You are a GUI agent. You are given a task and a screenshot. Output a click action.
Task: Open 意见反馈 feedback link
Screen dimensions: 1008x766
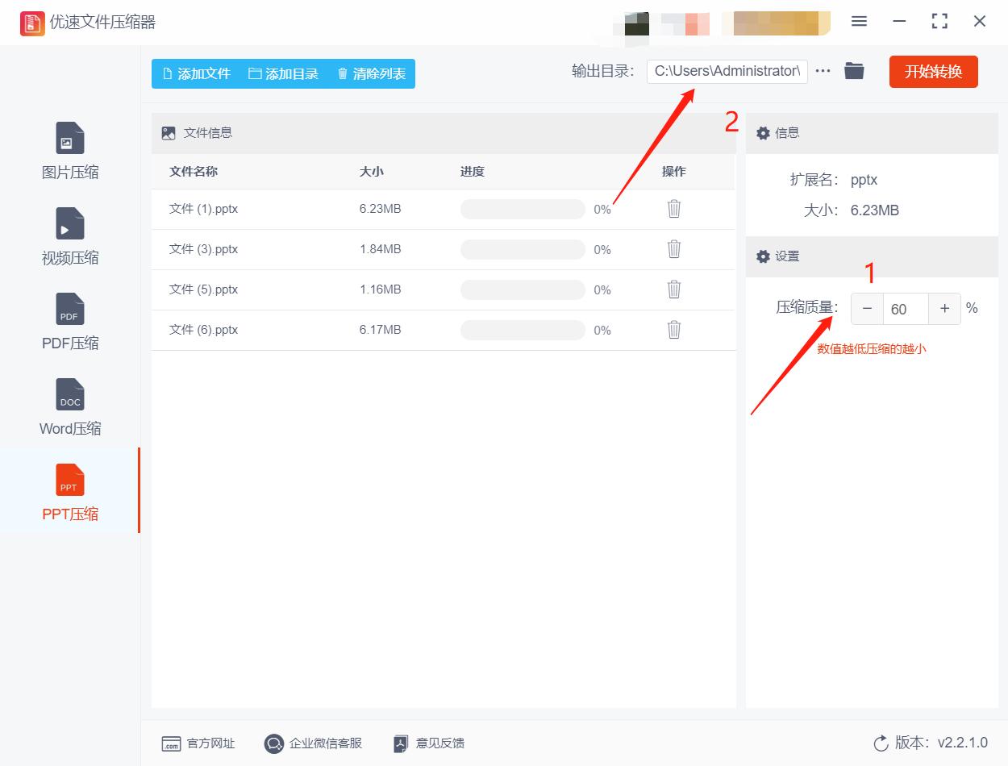[427, 743]
